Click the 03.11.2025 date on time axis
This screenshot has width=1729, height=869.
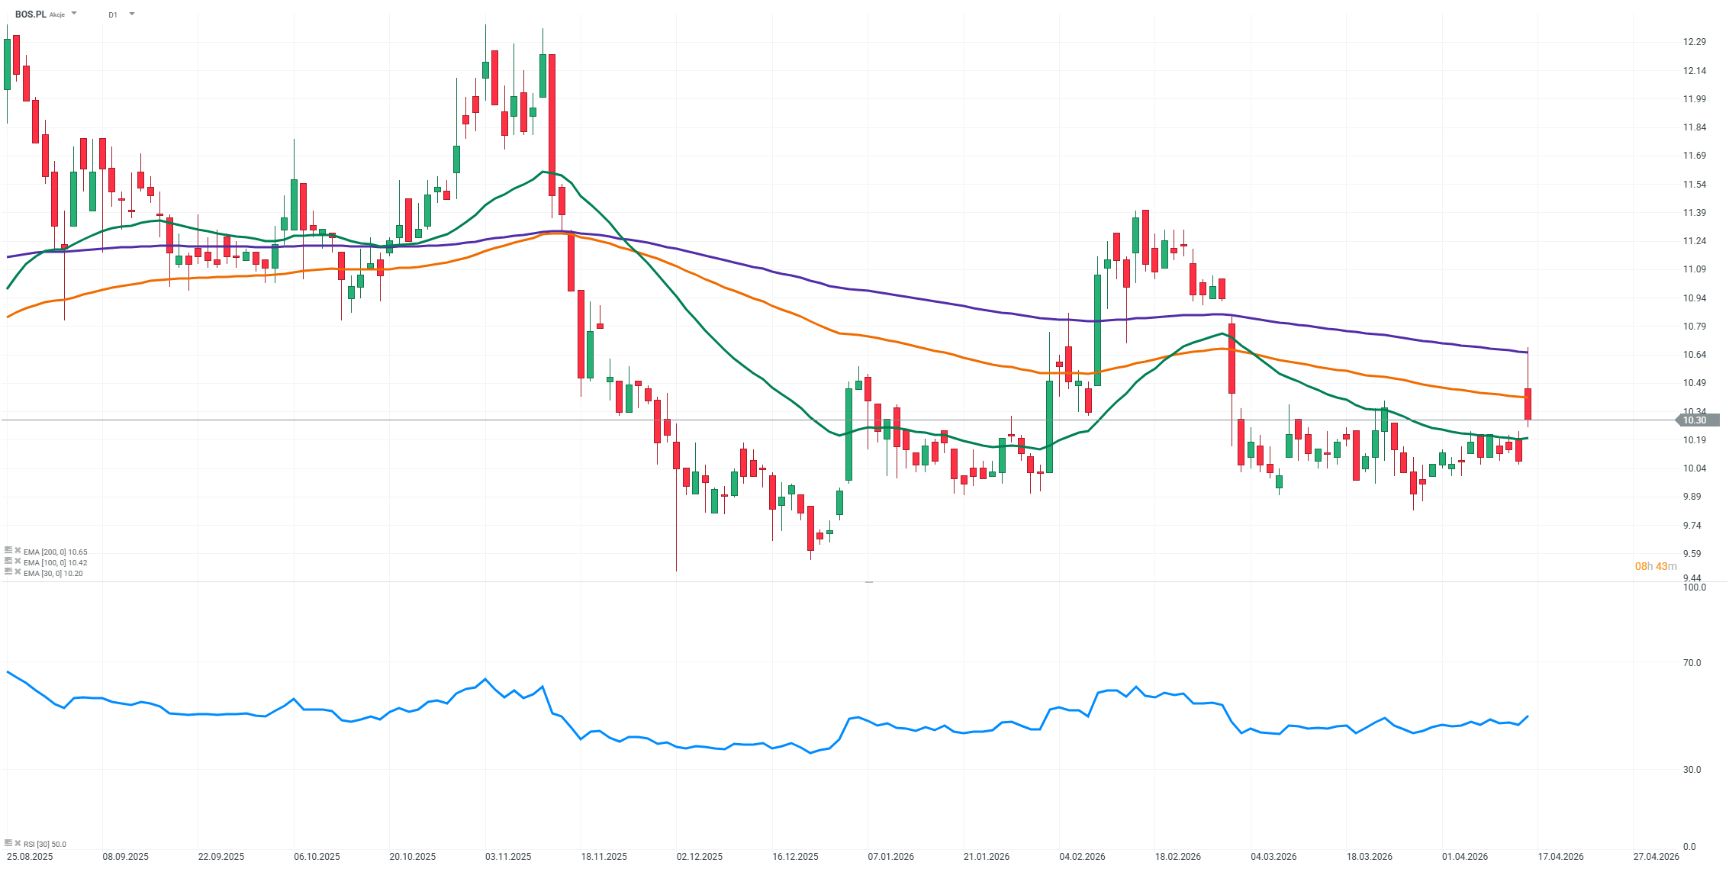click(508, 857)
